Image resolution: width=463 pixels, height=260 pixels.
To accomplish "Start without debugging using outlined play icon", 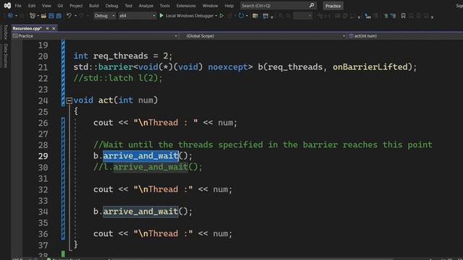I will pos(221,16).
